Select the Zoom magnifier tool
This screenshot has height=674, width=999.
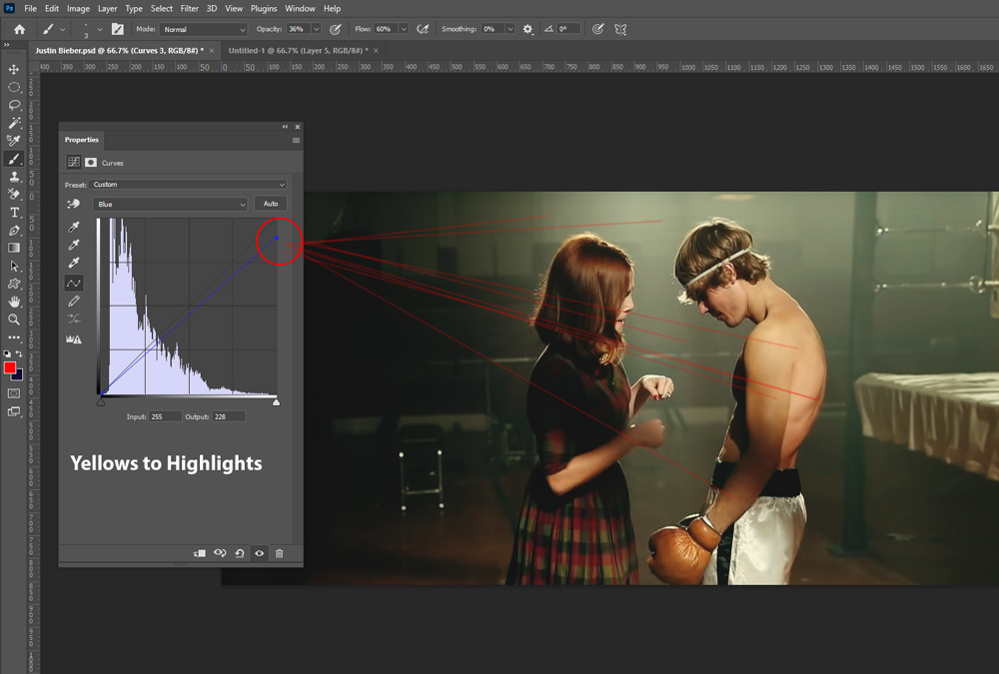pos(14,320)
